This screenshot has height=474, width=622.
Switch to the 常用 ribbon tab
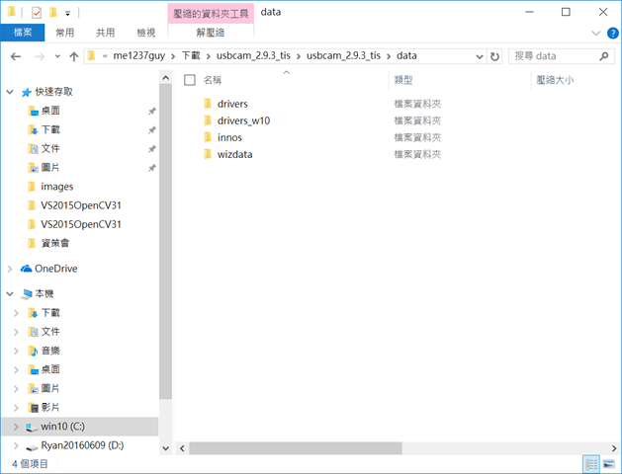tap(65, 33)
